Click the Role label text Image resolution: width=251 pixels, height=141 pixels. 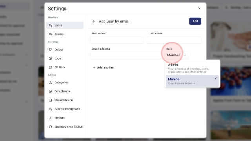click(169, 49)
